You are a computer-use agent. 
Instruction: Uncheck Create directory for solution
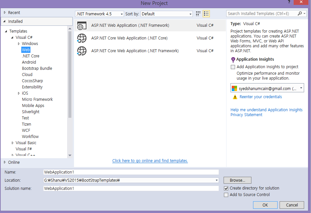pos(226,188)
